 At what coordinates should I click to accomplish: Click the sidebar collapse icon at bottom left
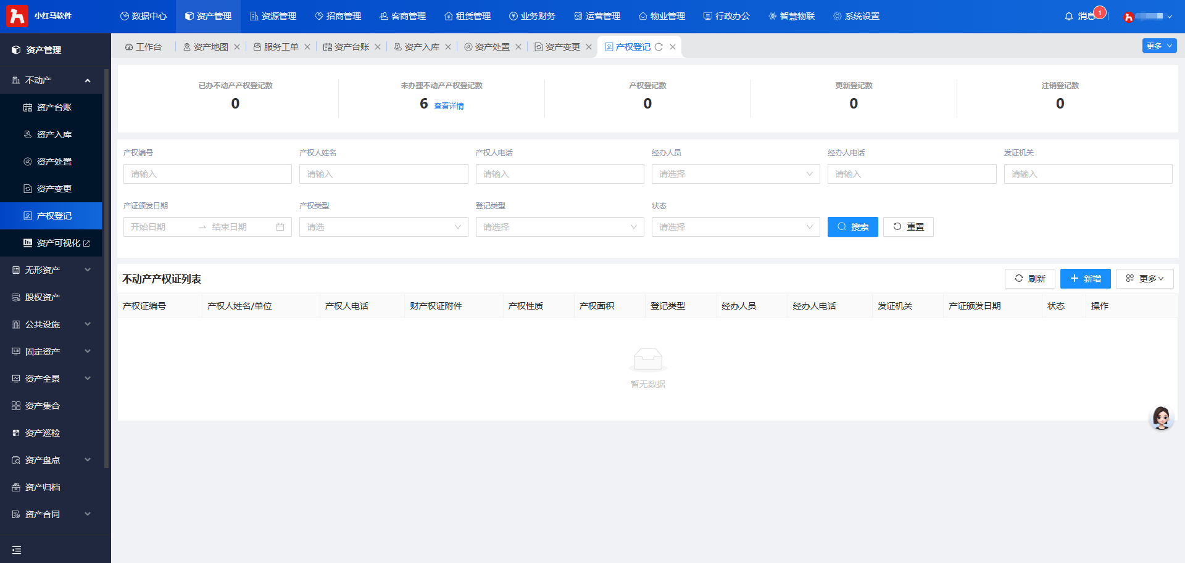tap(17, 549)
